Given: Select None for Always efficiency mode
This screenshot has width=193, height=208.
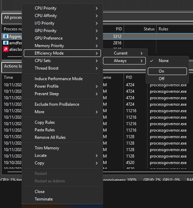Looking at the screenshot, I should click(167, 61).
